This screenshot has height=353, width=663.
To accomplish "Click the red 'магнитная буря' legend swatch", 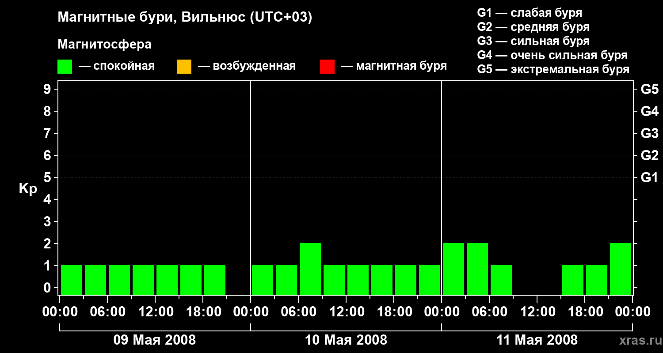I will [327, 67].
